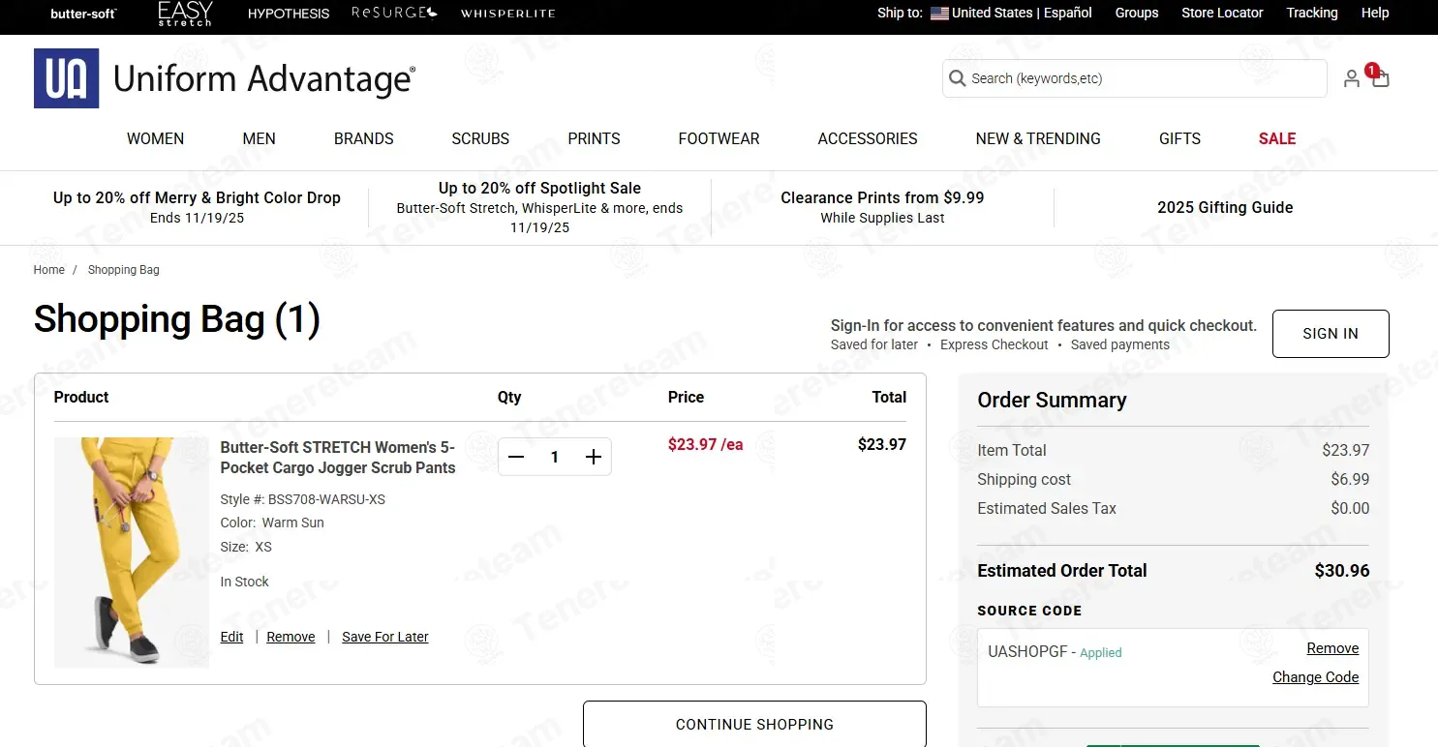Click the yellow jogger pants product thumbnail
This screenshot has height=747, width=1438.
click(x=131, y=552)
